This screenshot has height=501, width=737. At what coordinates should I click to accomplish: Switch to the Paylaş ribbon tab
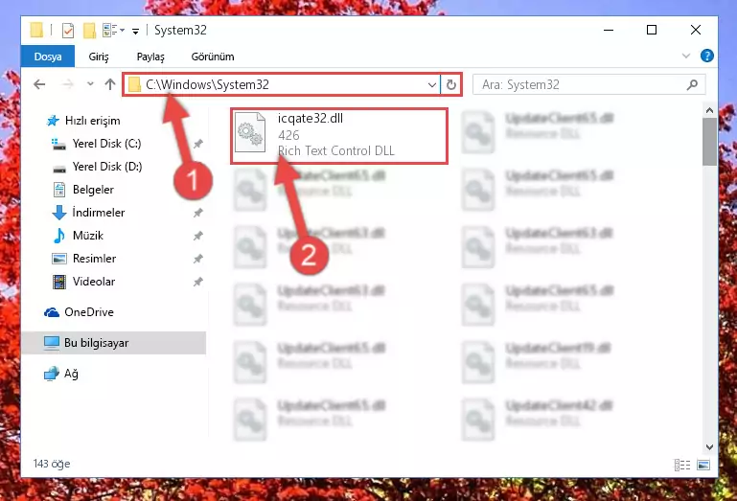150,57
